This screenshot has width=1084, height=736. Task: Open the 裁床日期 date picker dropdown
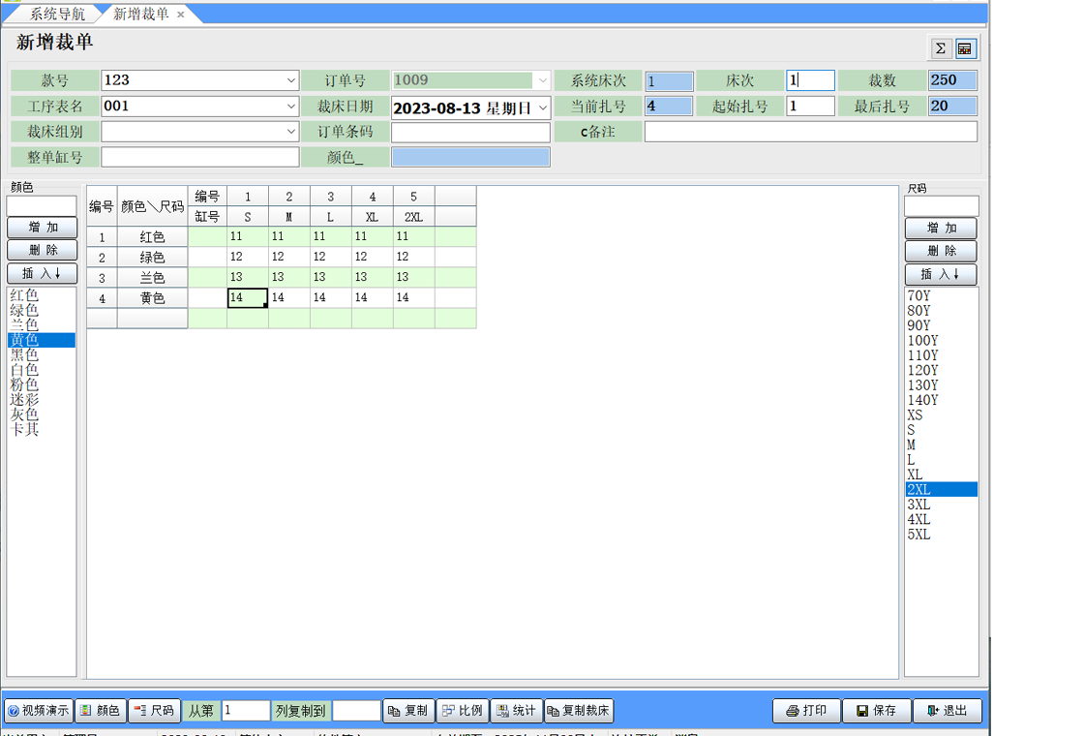pos(542,107)
